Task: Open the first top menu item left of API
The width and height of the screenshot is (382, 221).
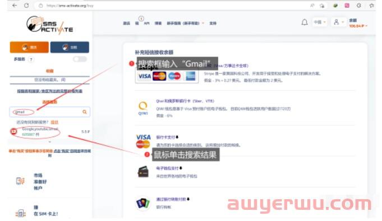Action: [x=126, y=23]
